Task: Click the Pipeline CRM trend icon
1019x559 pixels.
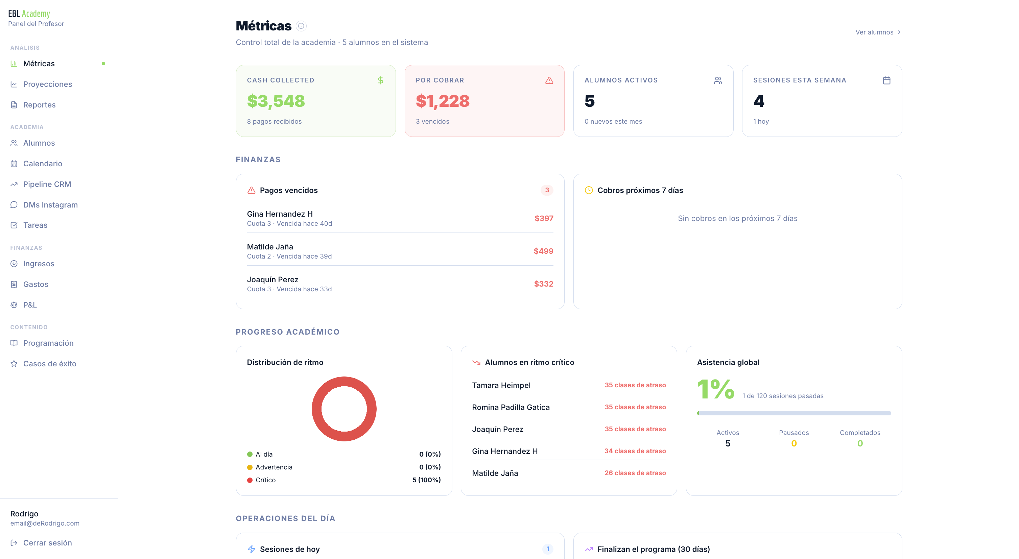Action: click(x=14, y=184)
